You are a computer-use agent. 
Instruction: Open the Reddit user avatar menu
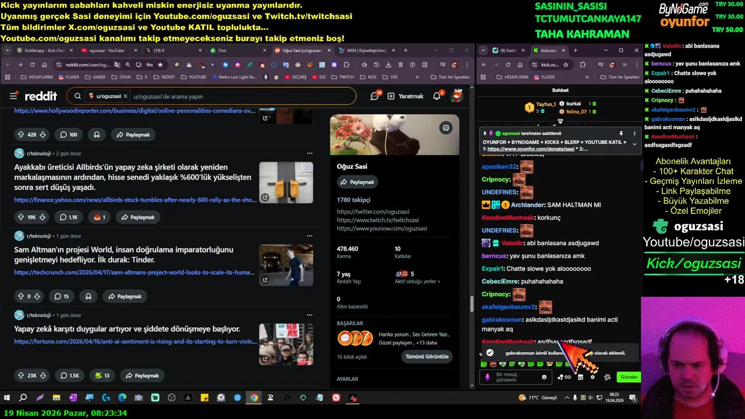(x=457, y=96)
